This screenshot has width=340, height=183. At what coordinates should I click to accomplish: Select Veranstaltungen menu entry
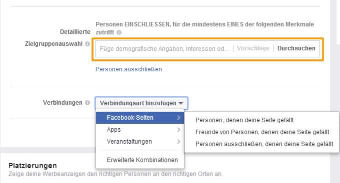(140, 142)
